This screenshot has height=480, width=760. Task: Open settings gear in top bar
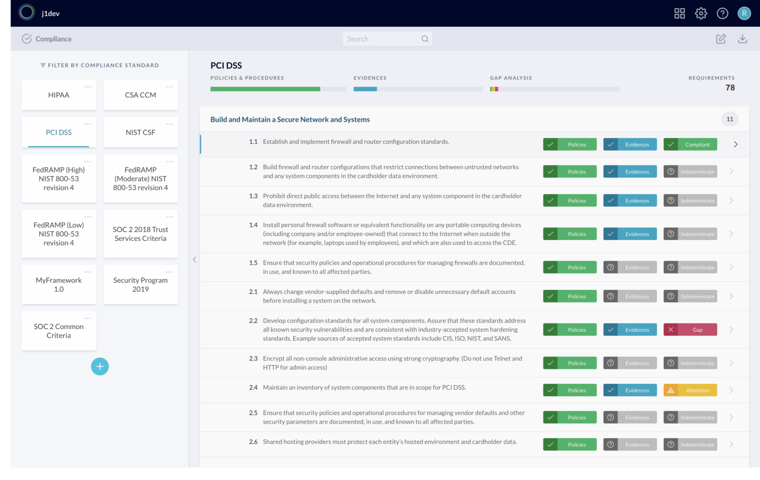click(701, 14)
